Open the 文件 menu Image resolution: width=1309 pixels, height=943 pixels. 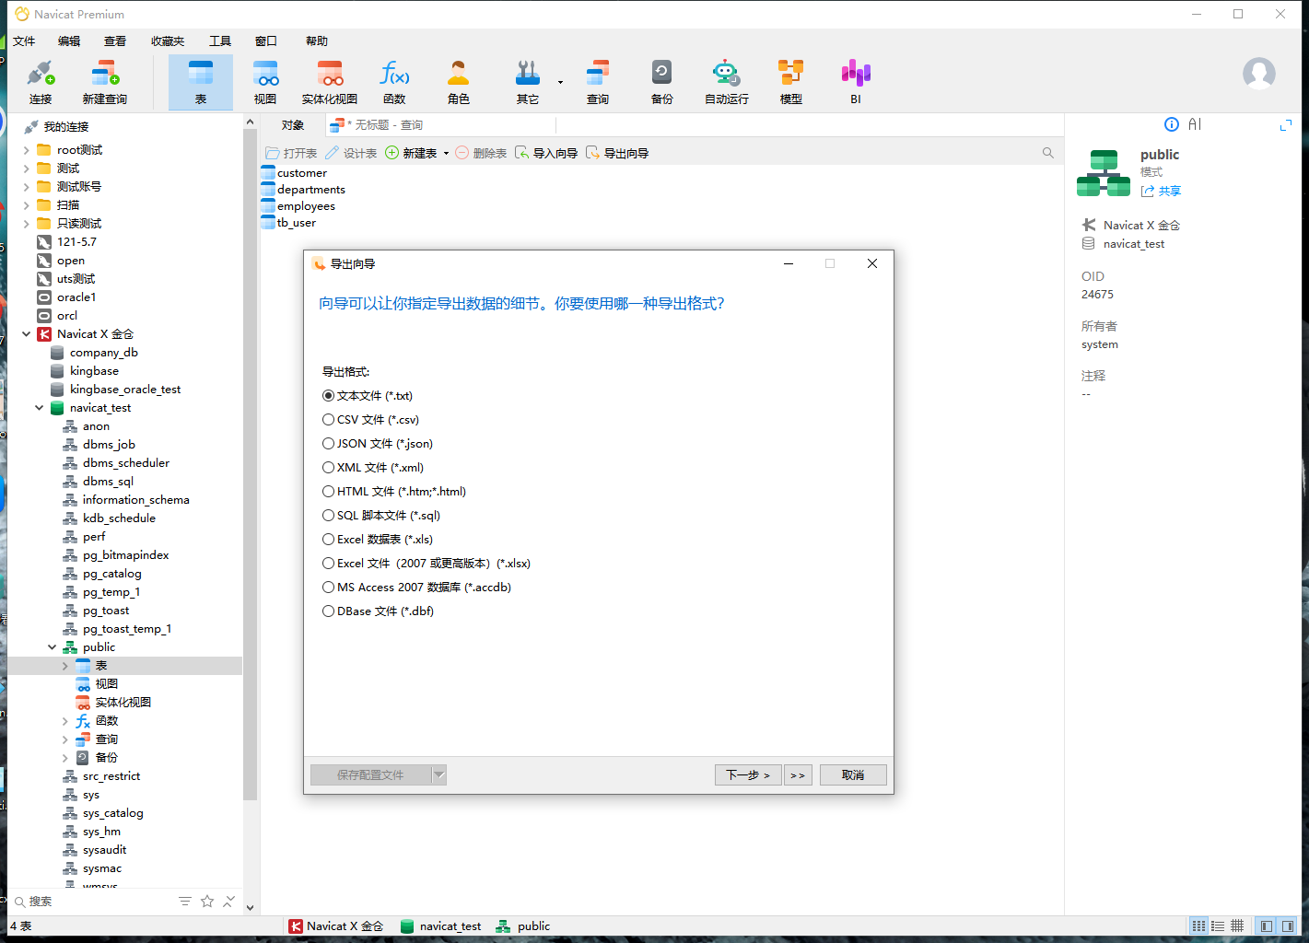[24, 41]
